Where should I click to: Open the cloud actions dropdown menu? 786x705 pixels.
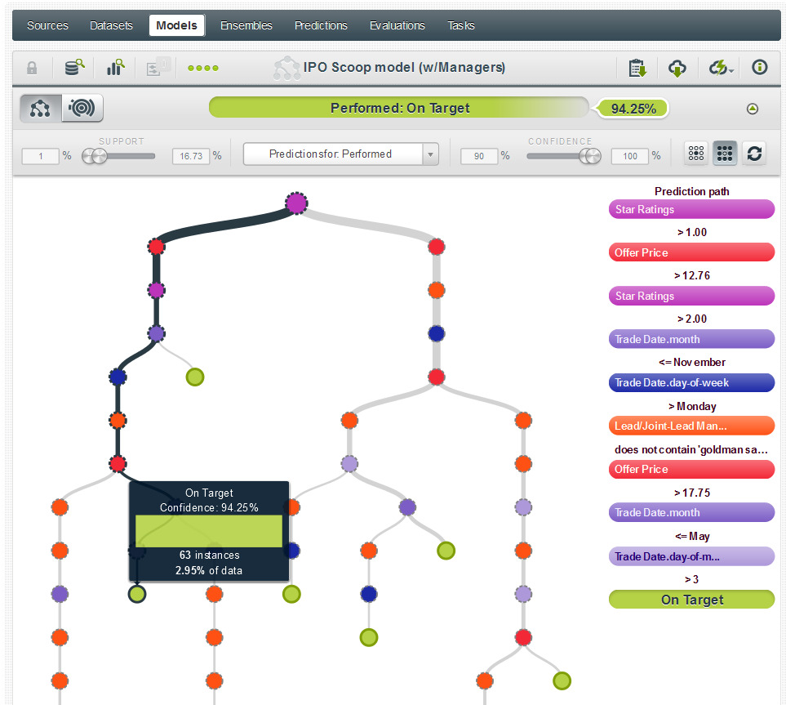(x=721, y=68)
